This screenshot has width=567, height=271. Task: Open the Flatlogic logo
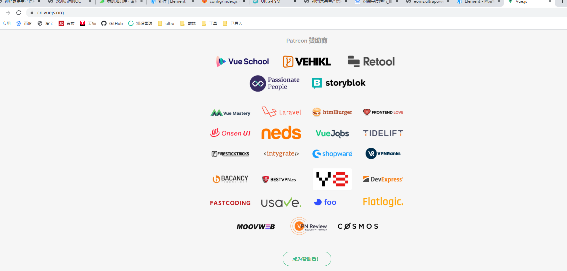tap(383, 202)
